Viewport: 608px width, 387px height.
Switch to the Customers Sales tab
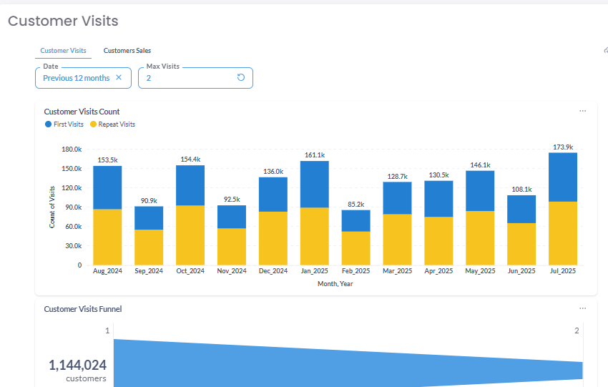127,51
